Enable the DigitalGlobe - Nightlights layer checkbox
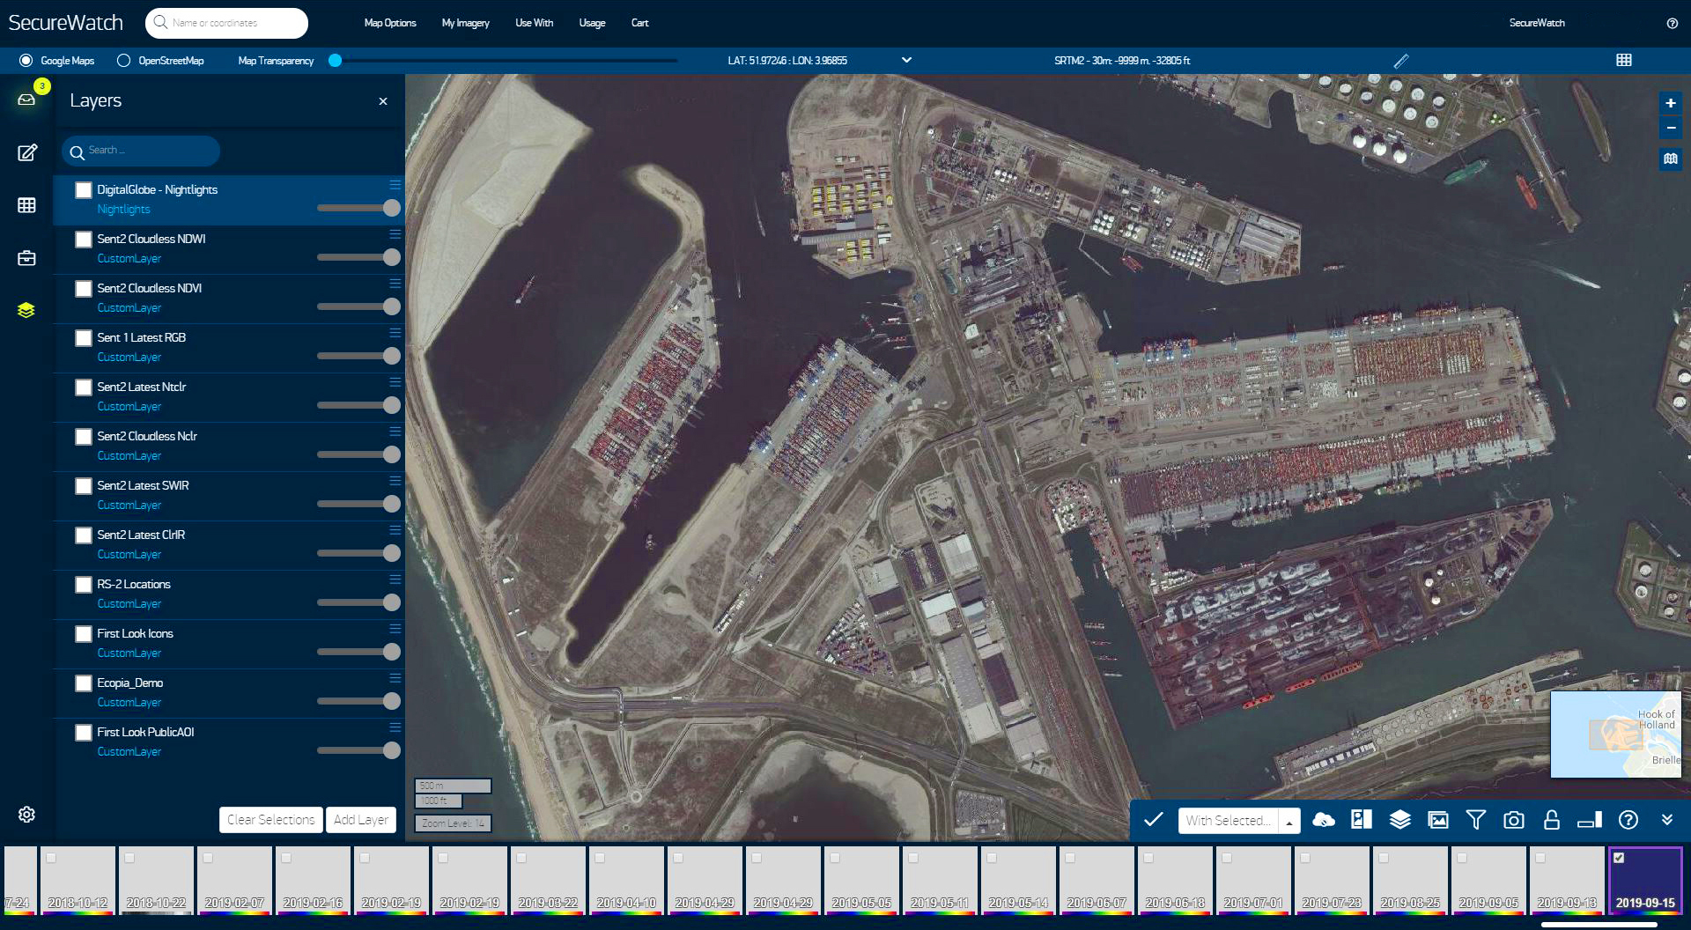 84,189
